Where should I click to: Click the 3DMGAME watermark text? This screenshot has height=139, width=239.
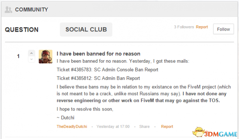[x=221, y=134]
